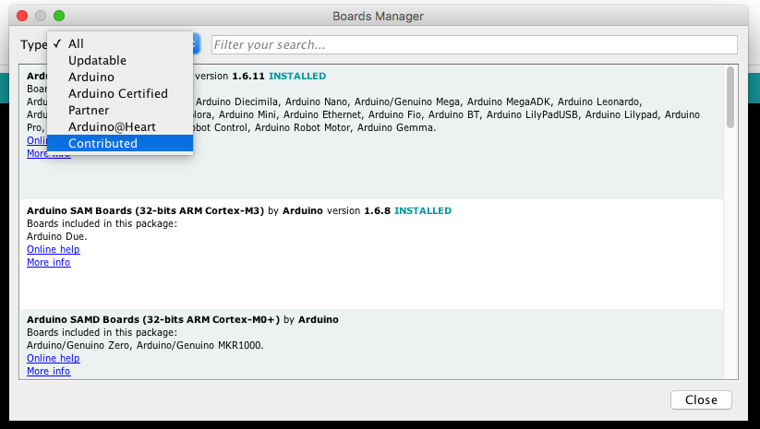The height and width of the screenshot is (429, 760).
Task: Click the green zoom window button
Action: 59,16
